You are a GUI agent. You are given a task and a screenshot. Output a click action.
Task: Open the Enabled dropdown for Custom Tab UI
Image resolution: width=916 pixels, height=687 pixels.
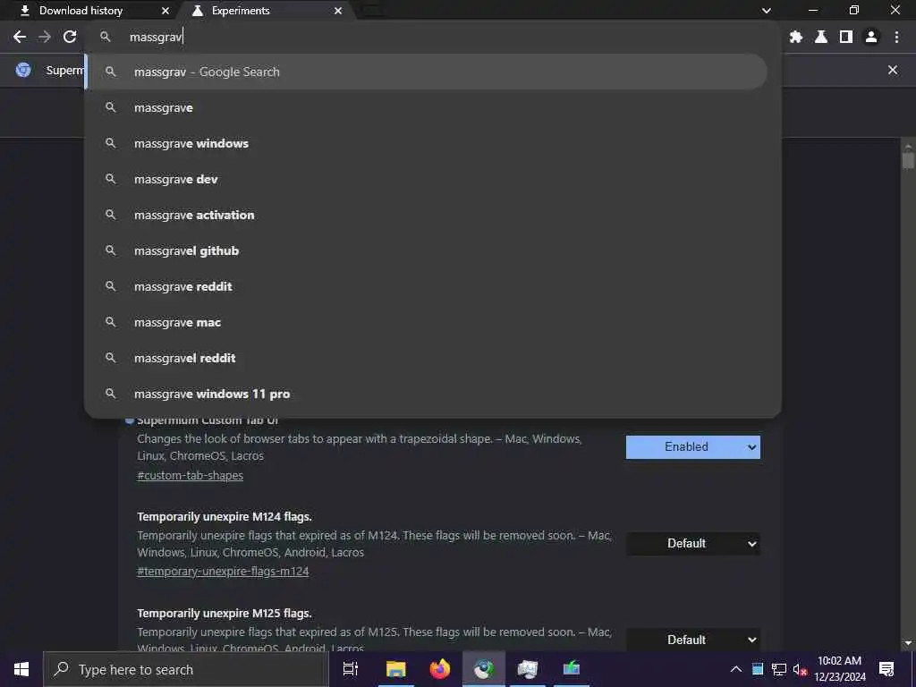pos(693,447)
